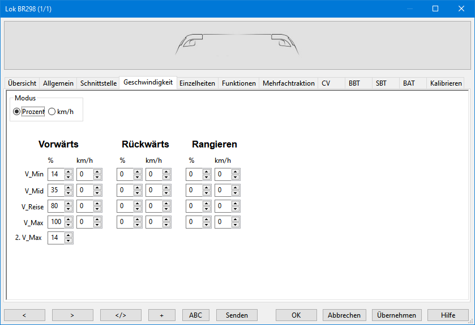Select the km/h mode radio button

click(52, 112)
